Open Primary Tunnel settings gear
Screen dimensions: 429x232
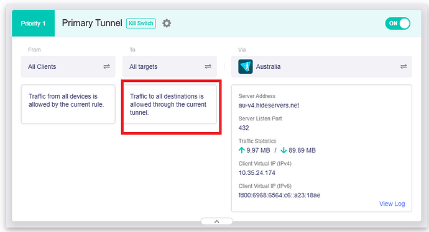(x=167, y=23)
